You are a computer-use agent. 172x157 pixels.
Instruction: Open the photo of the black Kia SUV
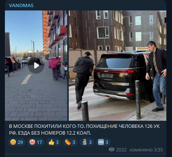click(x=118, y=65)
